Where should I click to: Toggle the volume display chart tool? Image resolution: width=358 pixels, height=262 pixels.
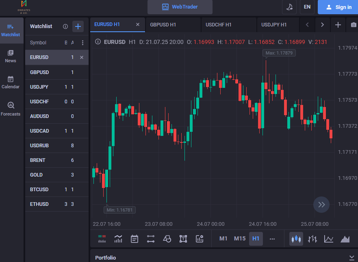coord(102,239)
